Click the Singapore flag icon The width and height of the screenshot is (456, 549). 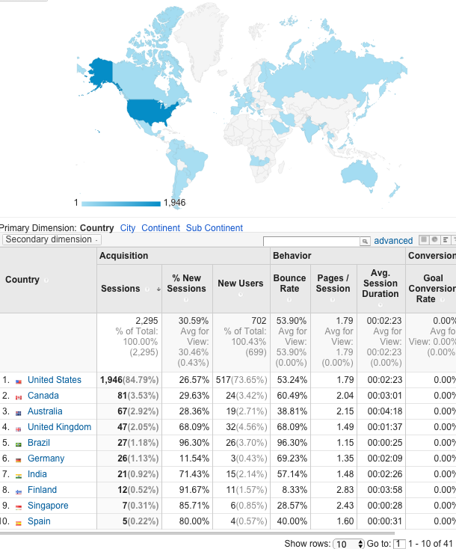[19, 507]
